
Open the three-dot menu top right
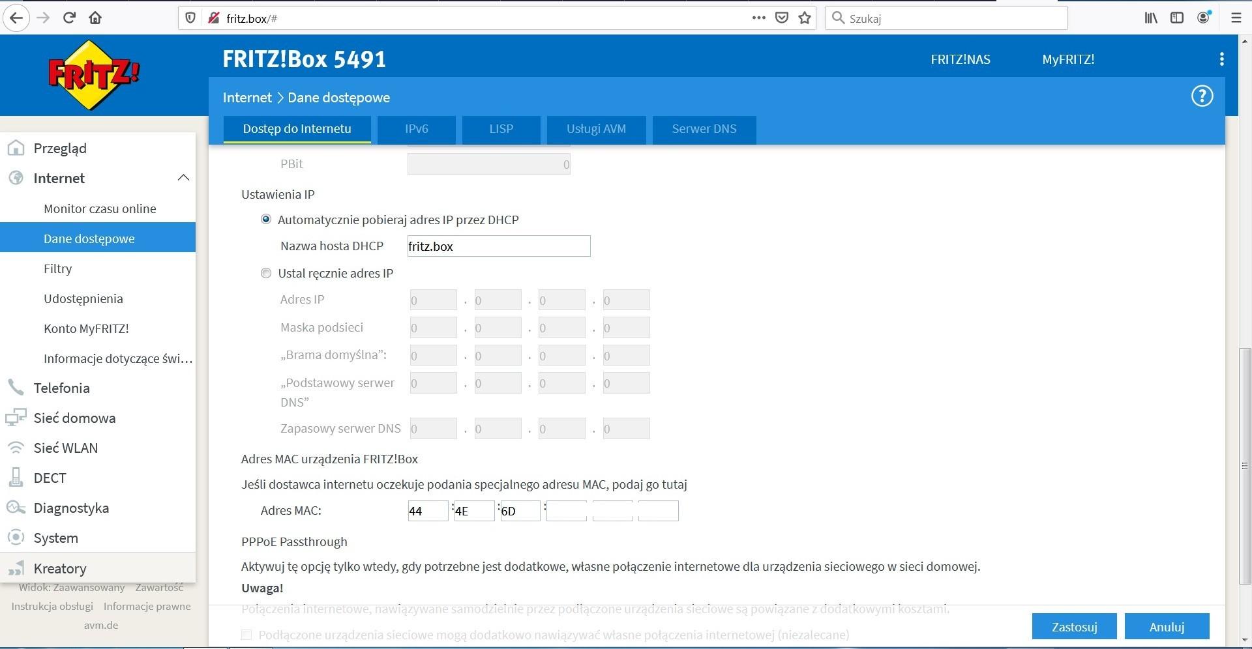coord(1221,59)
